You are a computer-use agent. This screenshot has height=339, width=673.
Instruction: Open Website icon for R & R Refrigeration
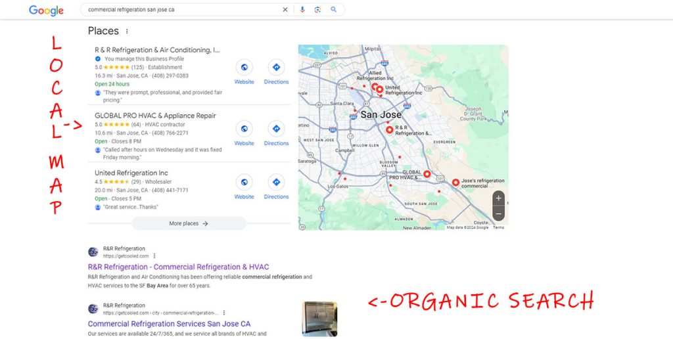point(244,68)
